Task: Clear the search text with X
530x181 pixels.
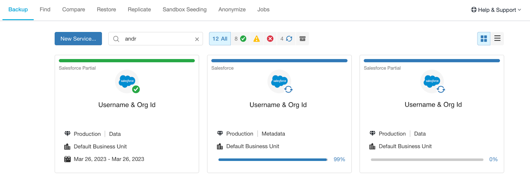Action: click(x=197, y=39)
